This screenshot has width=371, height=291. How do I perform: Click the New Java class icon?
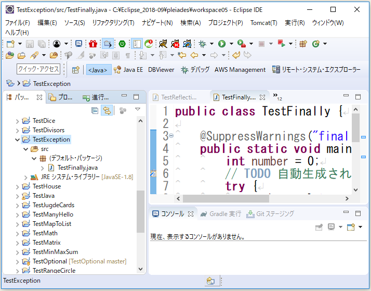coord(316,44)
